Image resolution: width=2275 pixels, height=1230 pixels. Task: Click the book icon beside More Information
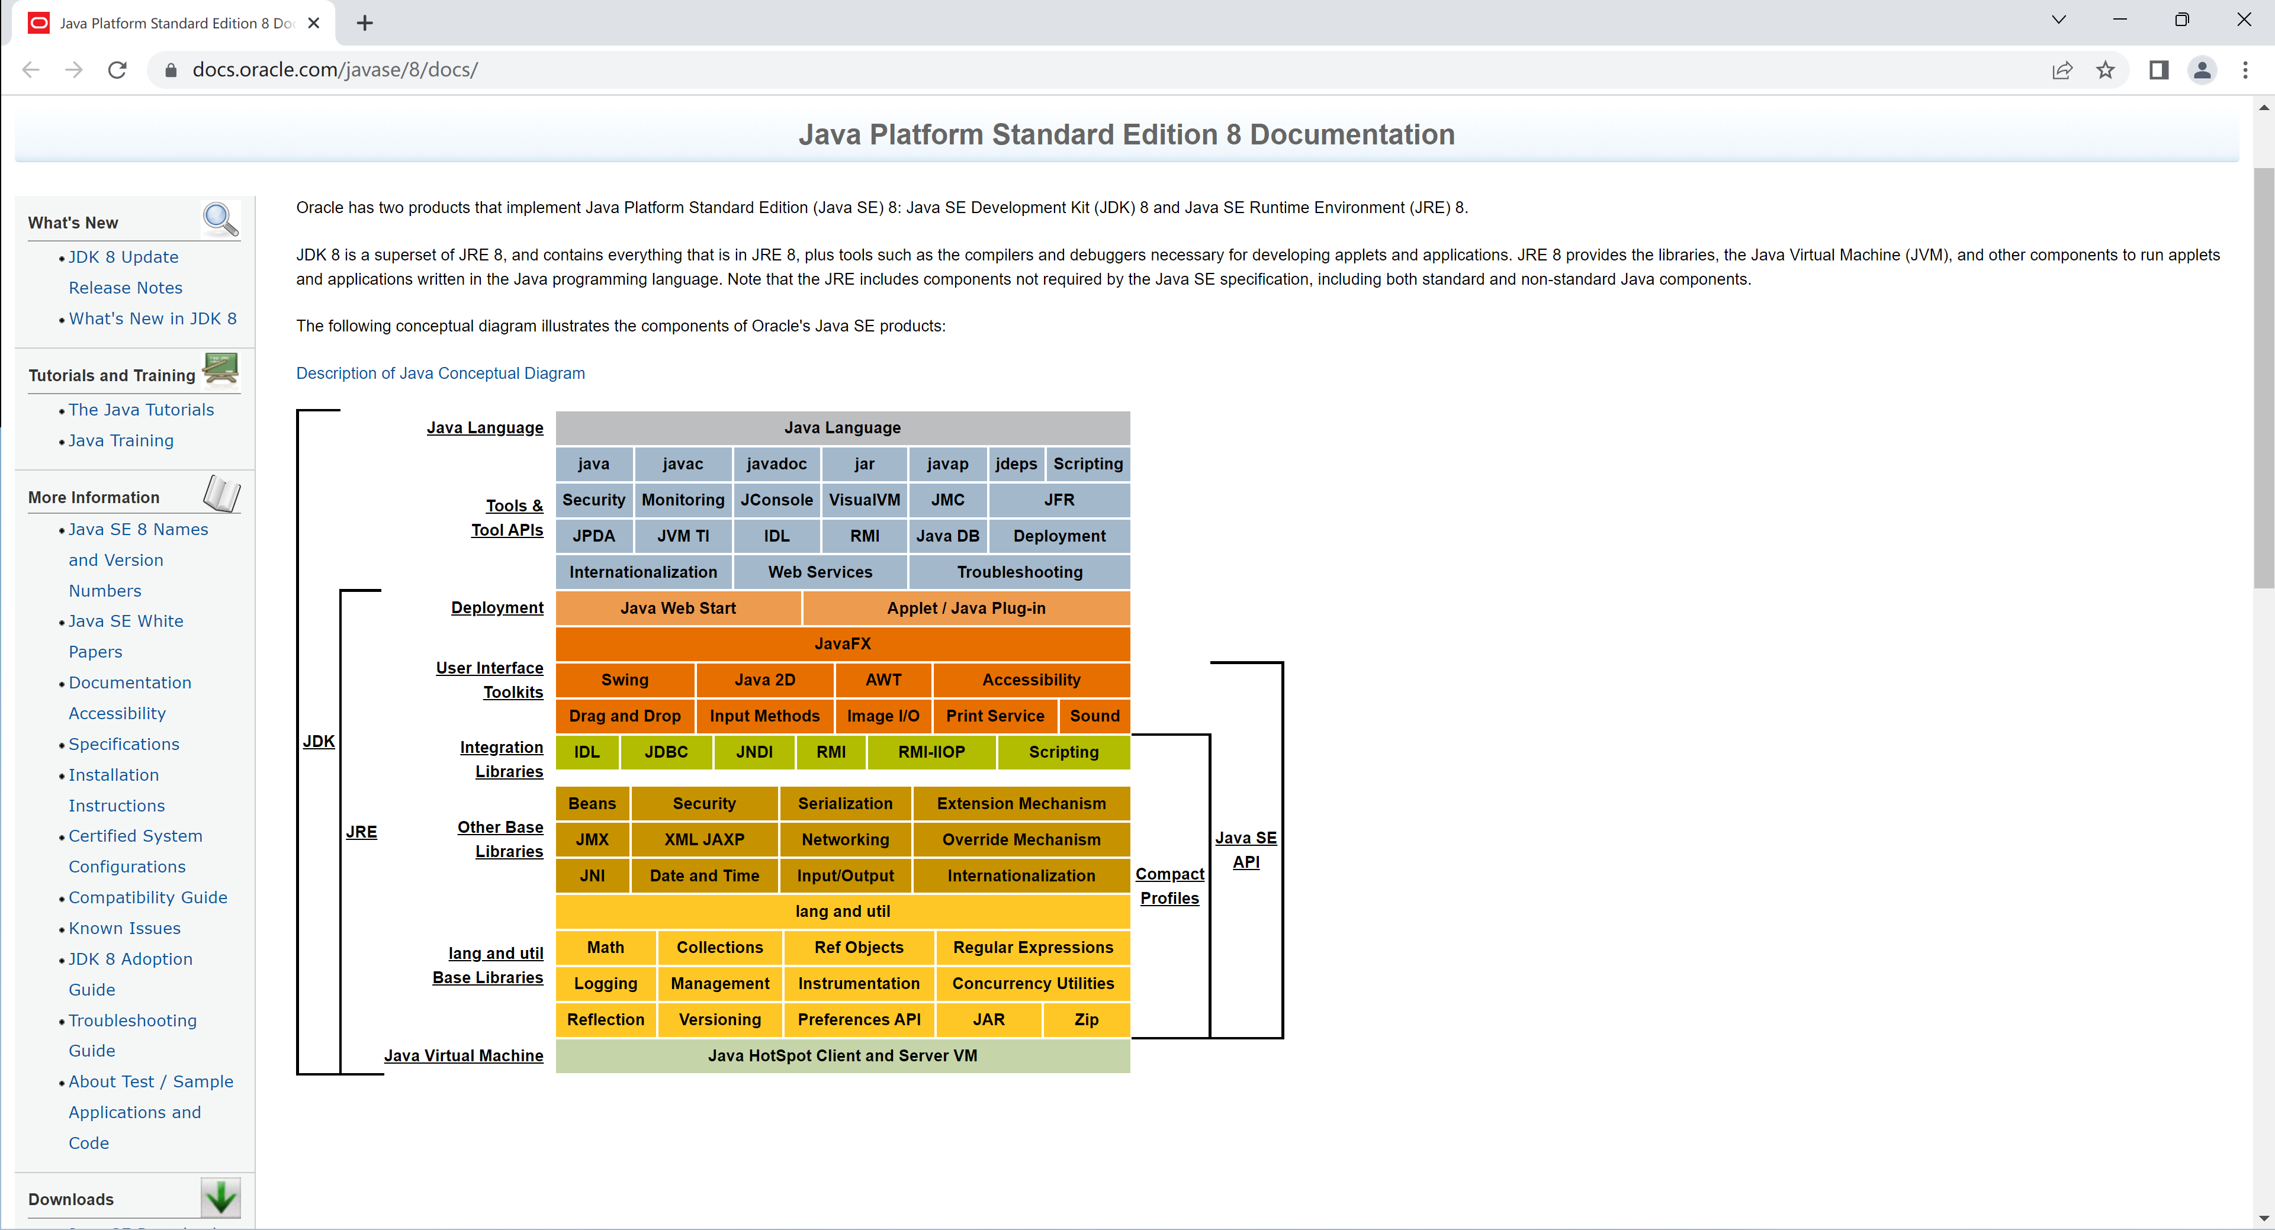pyautogui.click(x=221, y=492)
